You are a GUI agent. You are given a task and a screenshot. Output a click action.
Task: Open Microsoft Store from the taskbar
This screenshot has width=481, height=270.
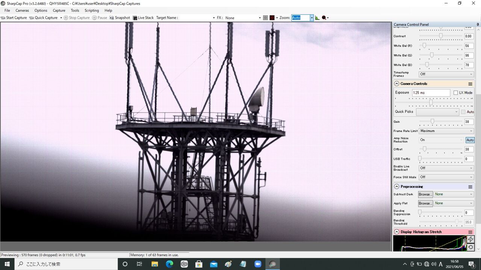(x=199, y=264)
